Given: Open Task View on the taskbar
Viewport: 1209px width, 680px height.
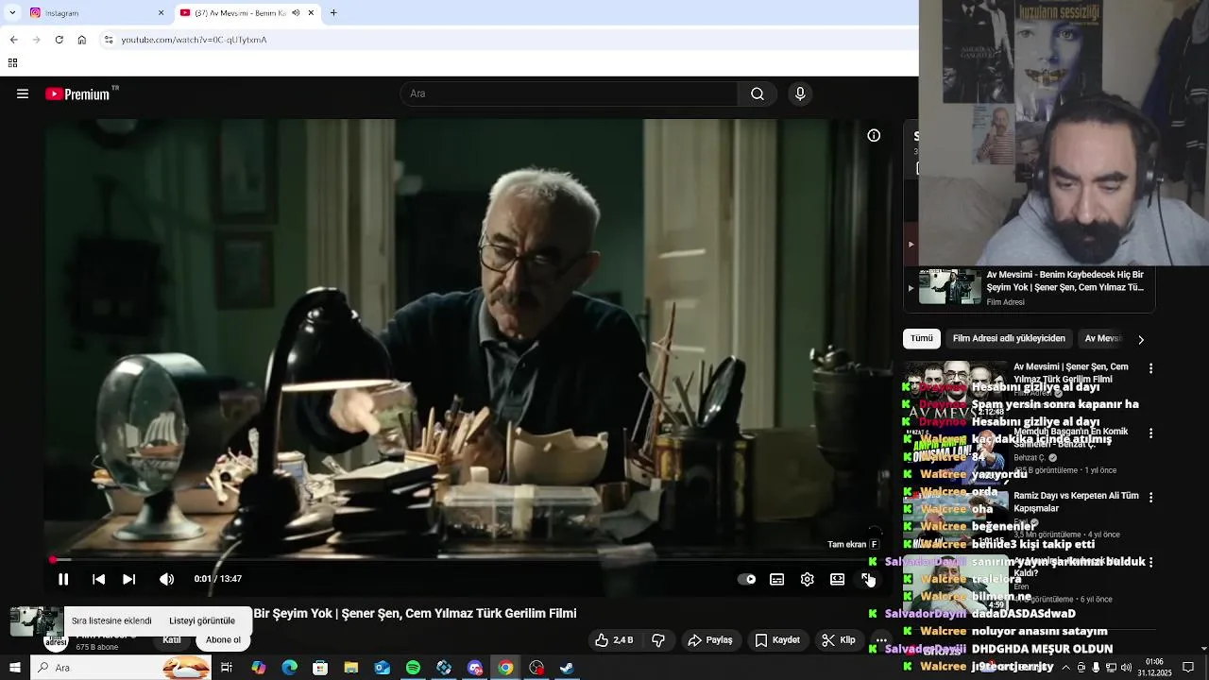Looking at the screenshot, I should (x=227, y=668).
